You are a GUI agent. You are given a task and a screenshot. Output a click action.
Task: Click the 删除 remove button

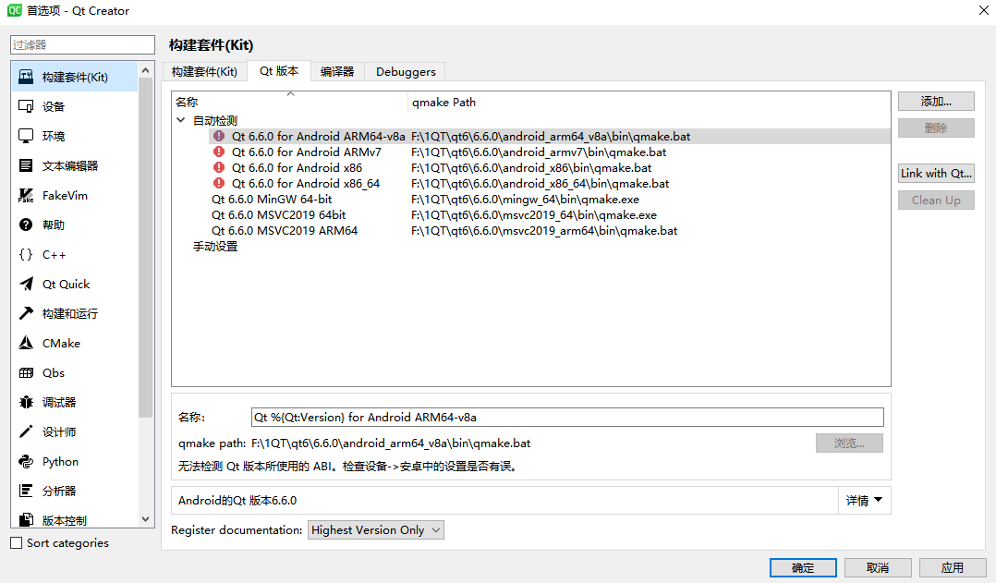coord(936,128)
